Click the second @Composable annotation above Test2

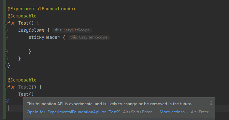click(x=22, y=80)
